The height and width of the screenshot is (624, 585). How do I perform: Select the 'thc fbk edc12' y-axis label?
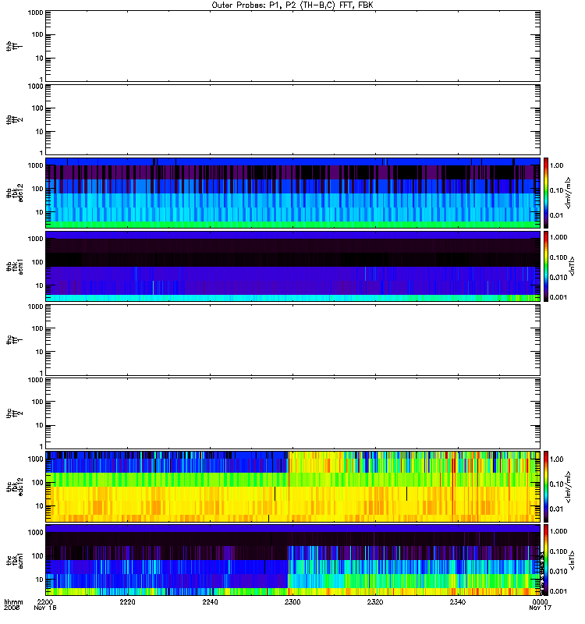(14, 487)
